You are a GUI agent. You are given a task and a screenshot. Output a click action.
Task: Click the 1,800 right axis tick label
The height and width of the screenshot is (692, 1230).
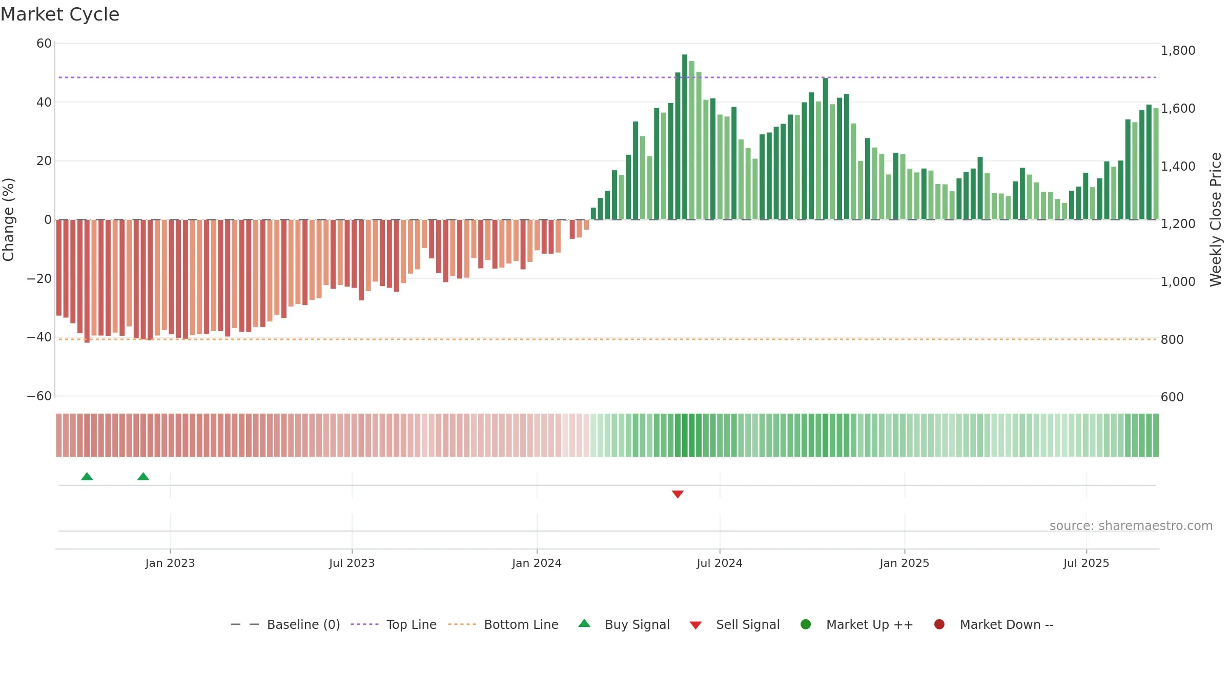(1178, 50)
